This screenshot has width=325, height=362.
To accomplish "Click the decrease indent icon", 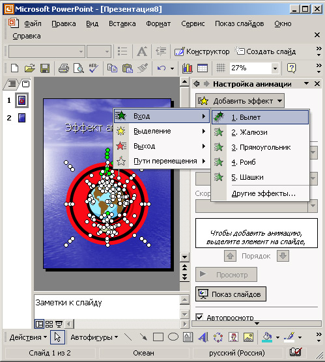I will (161, 51).
